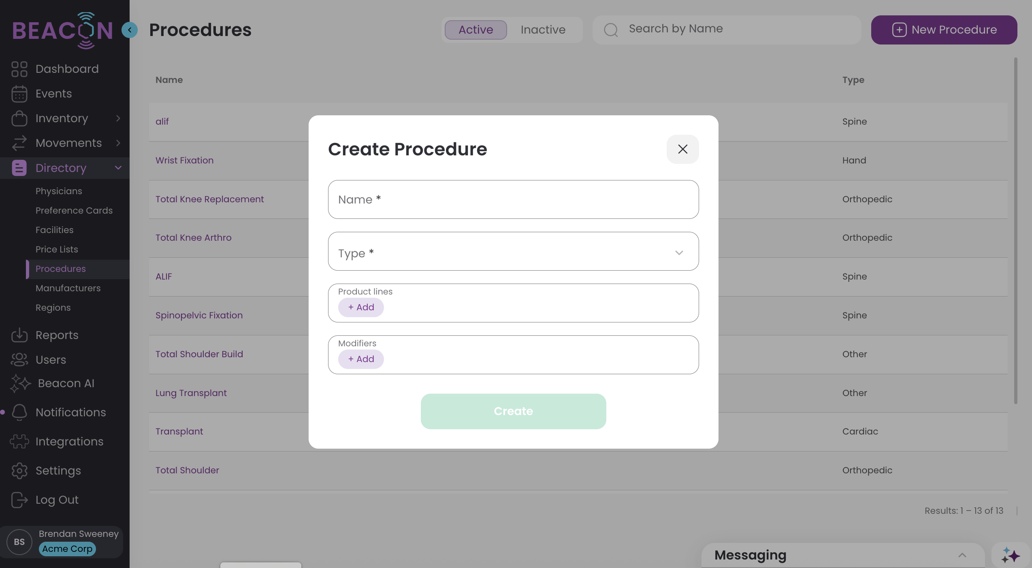This screenshot has width=1032, height=568.
Task: Expand the Messaging panel chevron
Action: pos(962,555)
